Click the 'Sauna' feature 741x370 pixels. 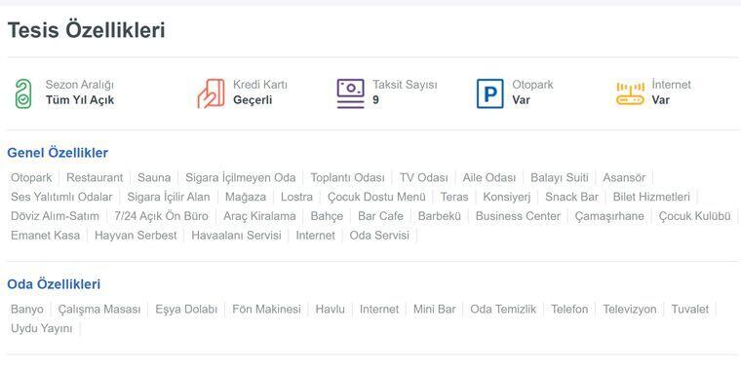154,178
